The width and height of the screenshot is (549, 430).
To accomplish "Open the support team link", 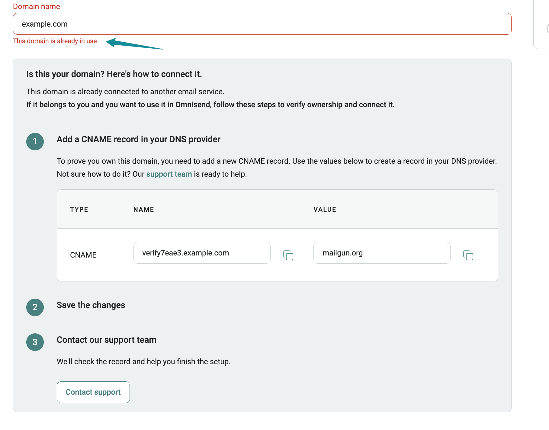I will coord(169,174).
